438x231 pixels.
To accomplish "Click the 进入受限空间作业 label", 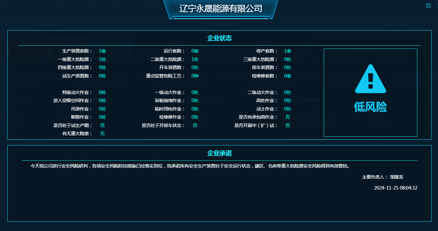I will 73,100.
